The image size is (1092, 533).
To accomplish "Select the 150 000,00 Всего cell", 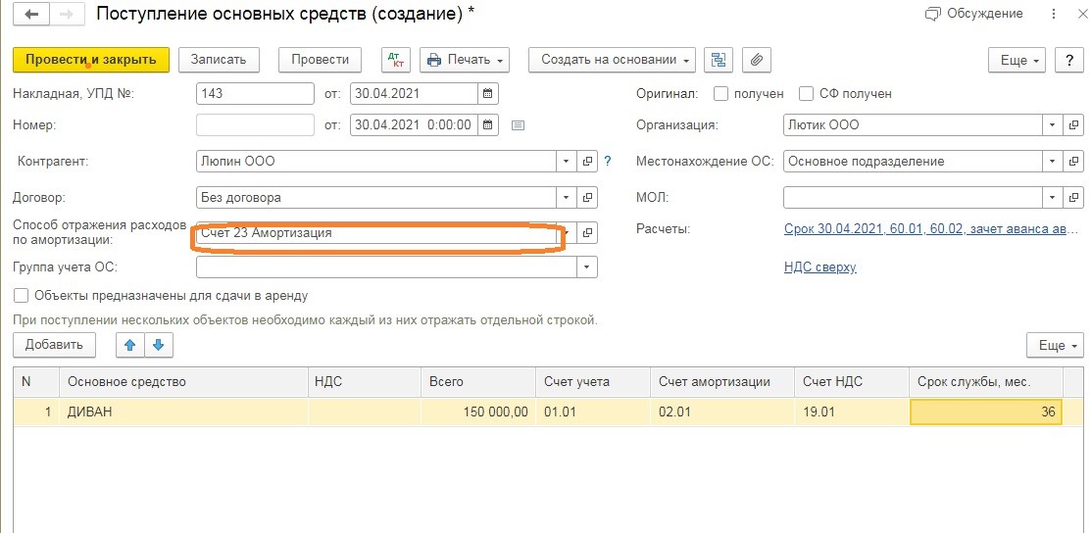I will click(477, 412).
